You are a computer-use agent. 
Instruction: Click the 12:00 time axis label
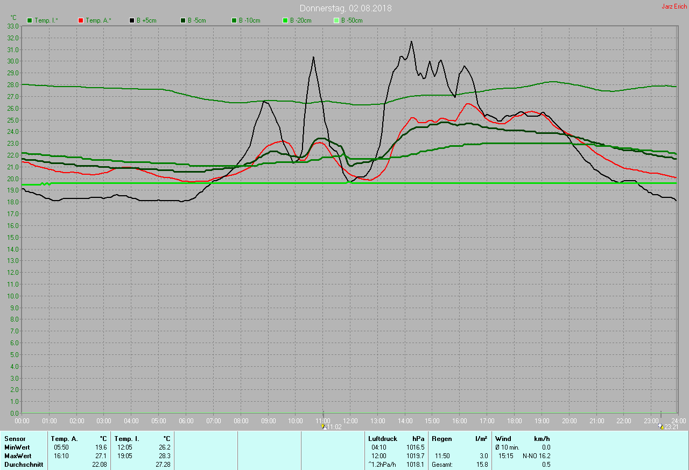[350, 421]
